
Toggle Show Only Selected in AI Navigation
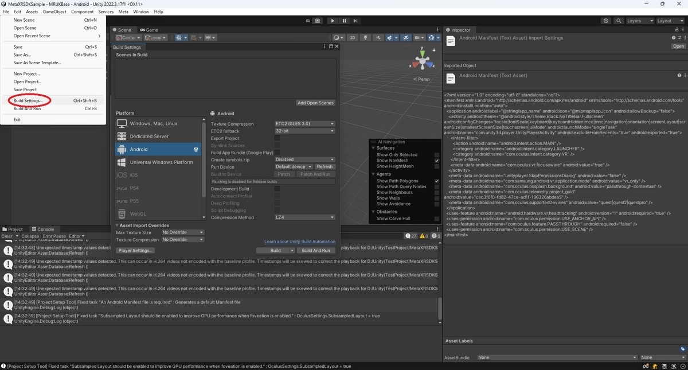(437, 155)
